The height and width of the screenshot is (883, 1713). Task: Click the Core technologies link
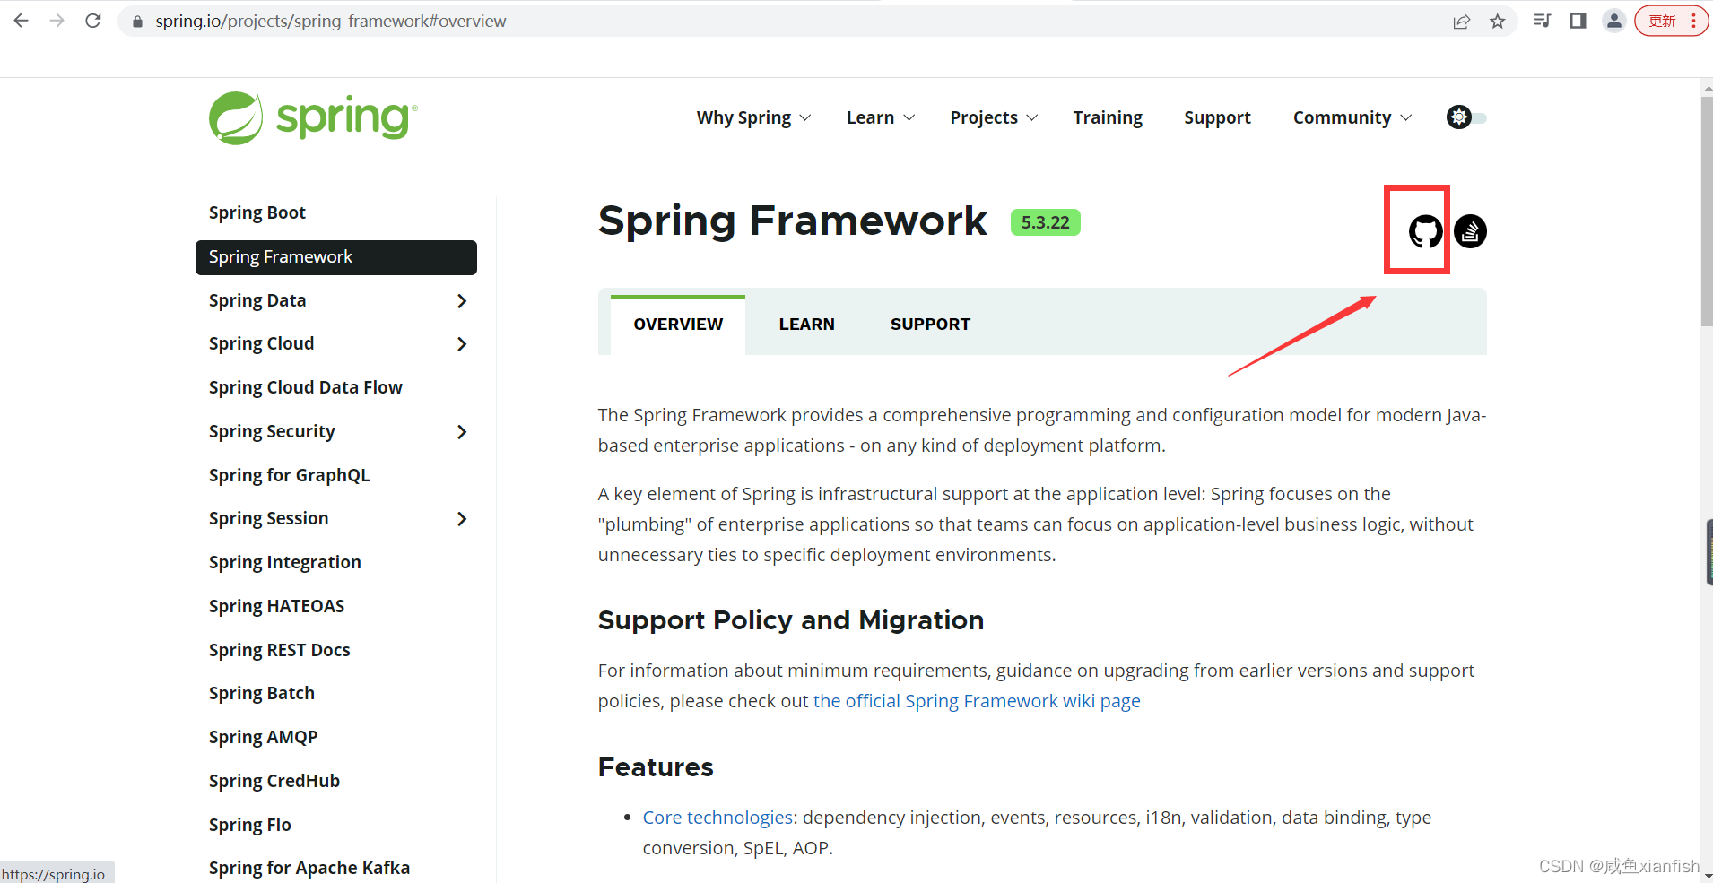coord(717,817)
